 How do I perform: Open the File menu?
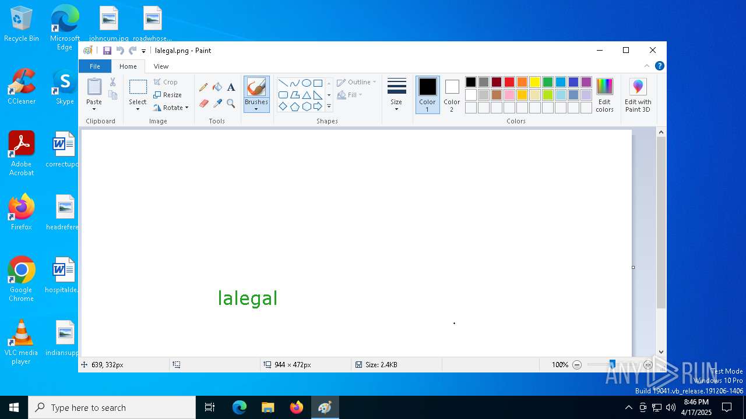(x=94, y=66)
